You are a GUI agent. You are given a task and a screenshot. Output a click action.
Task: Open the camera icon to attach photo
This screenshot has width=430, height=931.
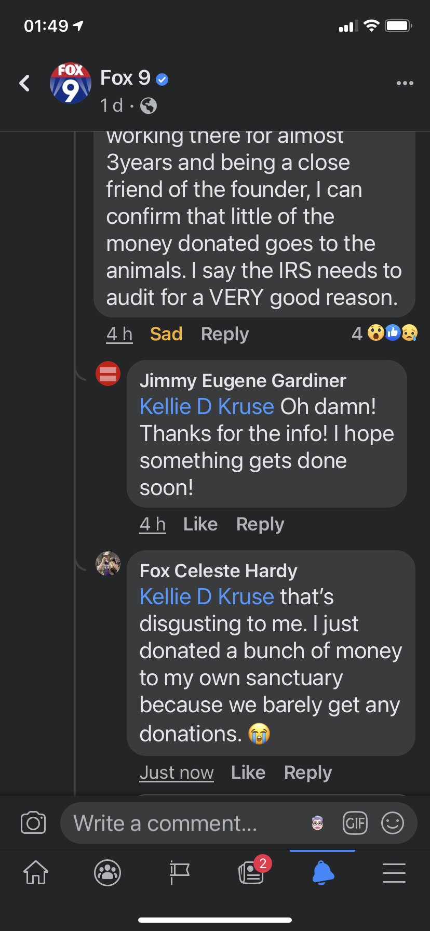[x=33, y=823]
